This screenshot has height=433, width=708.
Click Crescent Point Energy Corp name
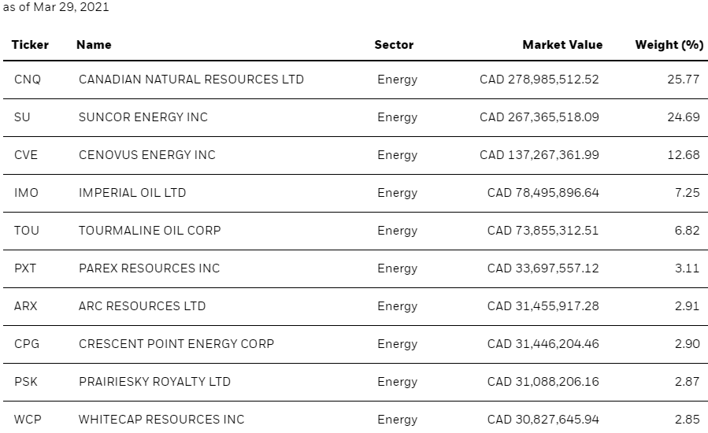point(176,344)
